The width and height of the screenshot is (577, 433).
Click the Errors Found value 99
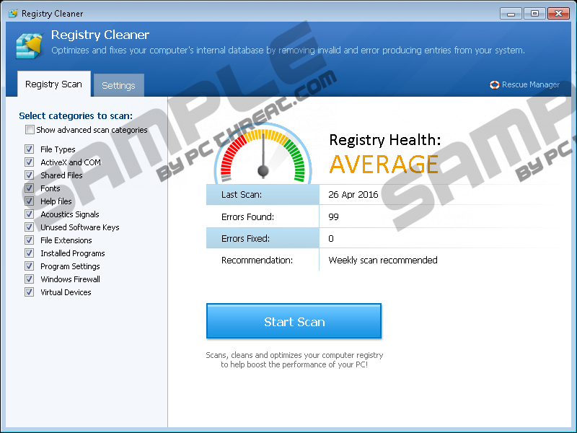(x=333, y=217)
